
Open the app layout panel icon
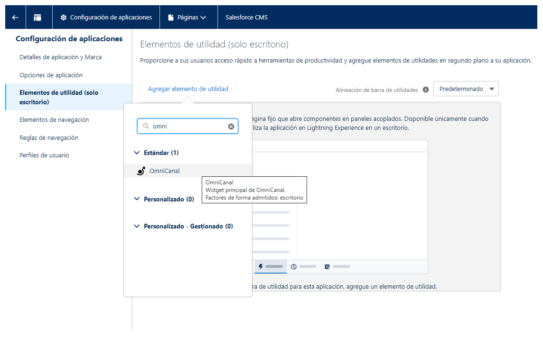(x=37, y=17)
